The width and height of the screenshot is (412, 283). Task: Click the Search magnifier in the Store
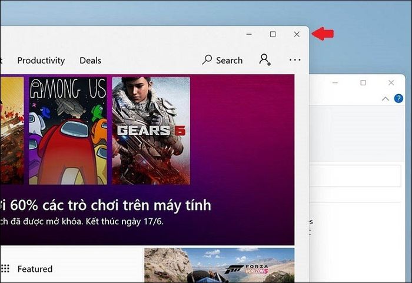[x=207, y=59]
